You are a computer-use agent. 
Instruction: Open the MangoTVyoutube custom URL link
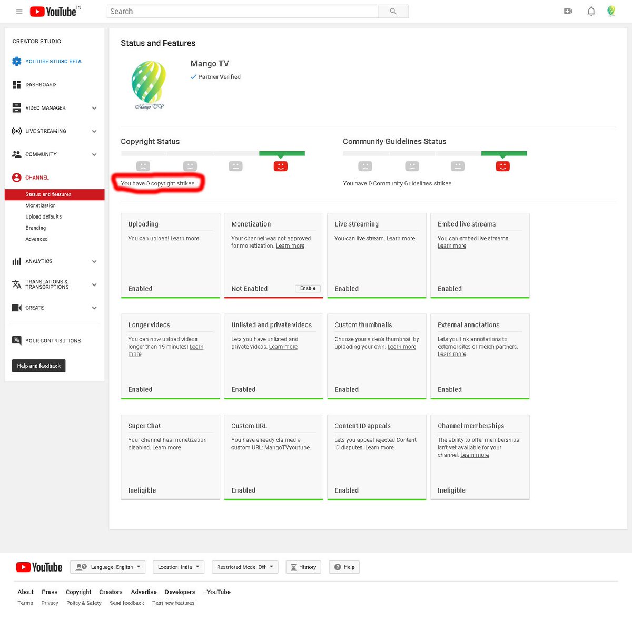[x=287, y=448]
